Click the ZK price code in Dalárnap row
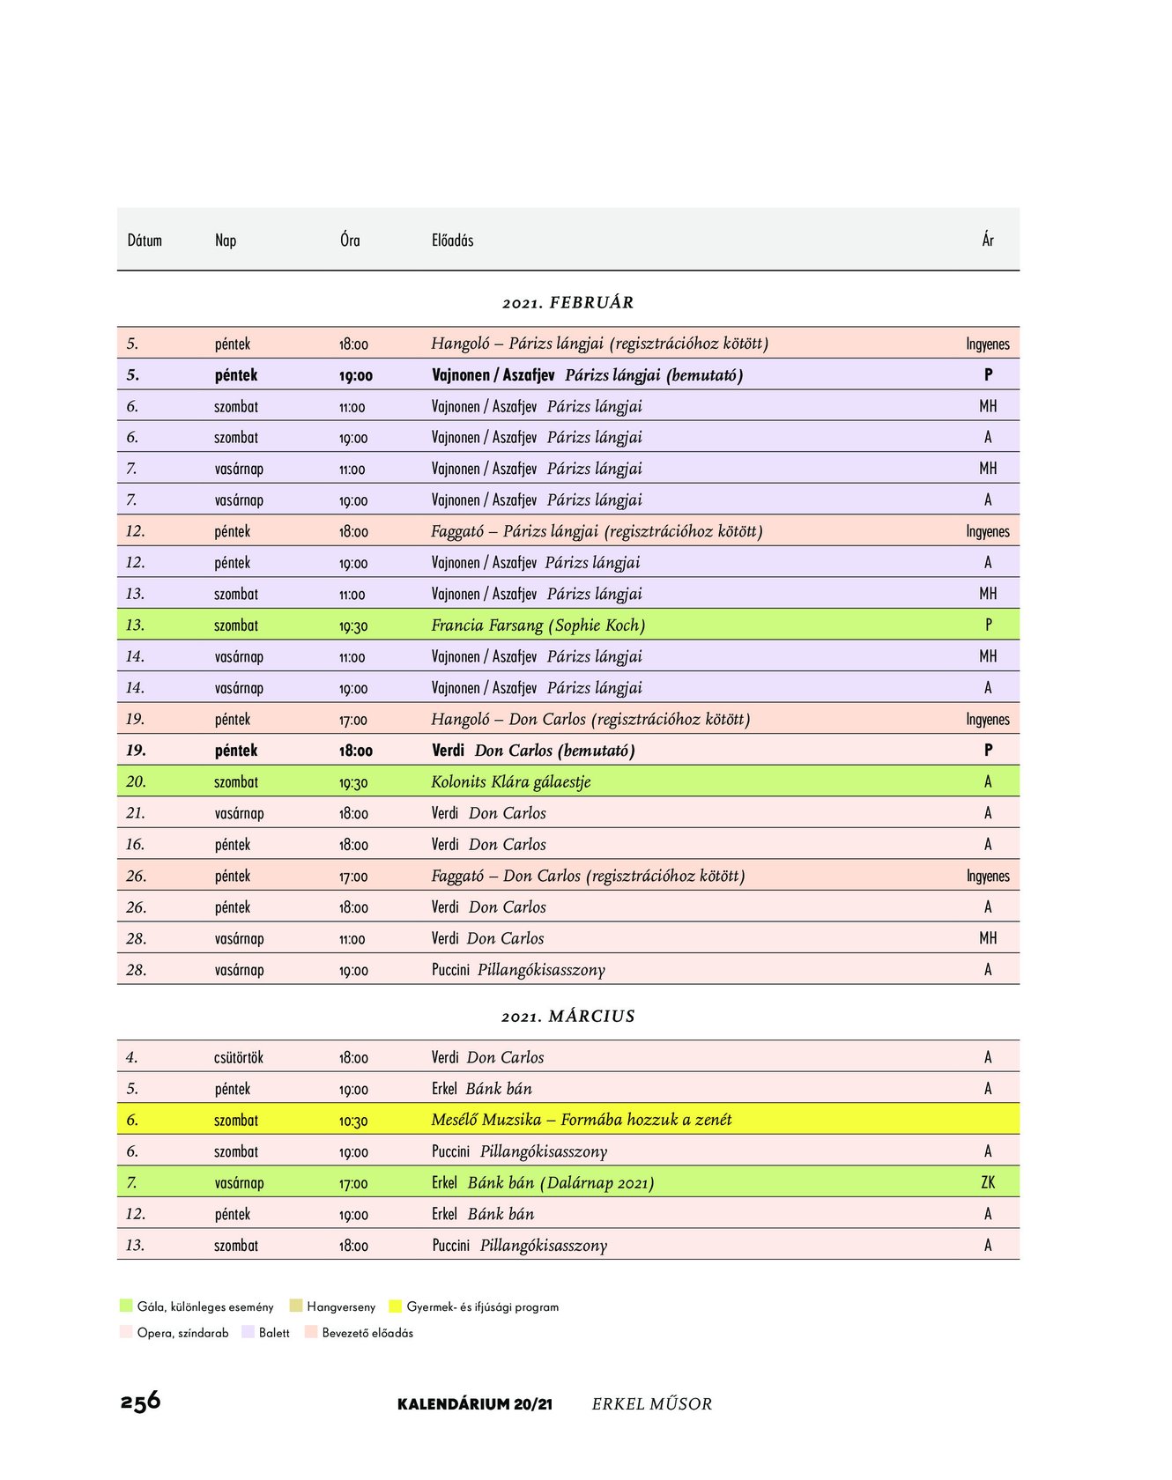Screen dimensions: 1172x1480 pos(988,1182)
